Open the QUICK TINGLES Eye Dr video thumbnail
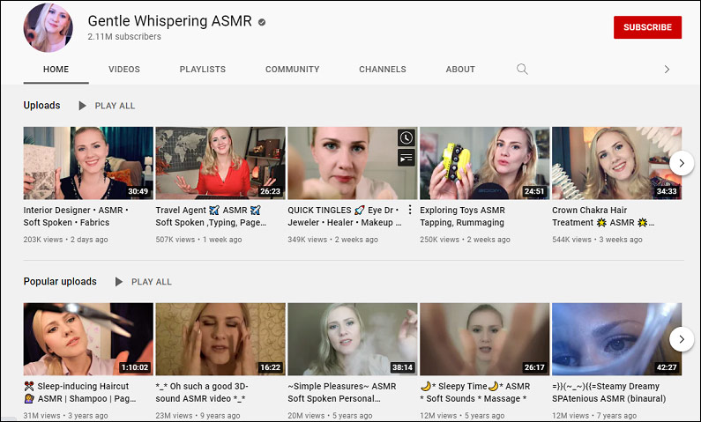 click(x=353, y=163)
